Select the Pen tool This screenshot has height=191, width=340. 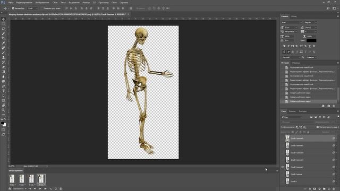3,86
